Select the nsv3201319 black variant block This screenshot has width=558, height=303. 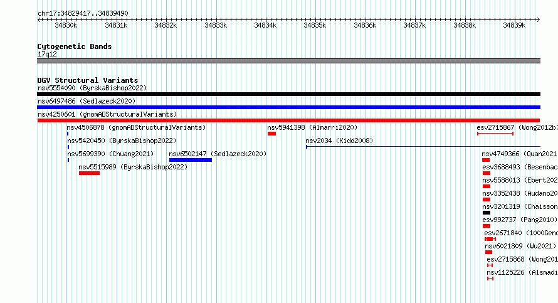pyautogui.click(x=487, y=213)
